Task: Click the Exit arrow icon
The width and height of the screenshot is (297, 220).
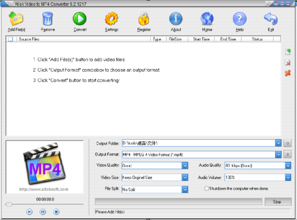Action: coord(271,19)
